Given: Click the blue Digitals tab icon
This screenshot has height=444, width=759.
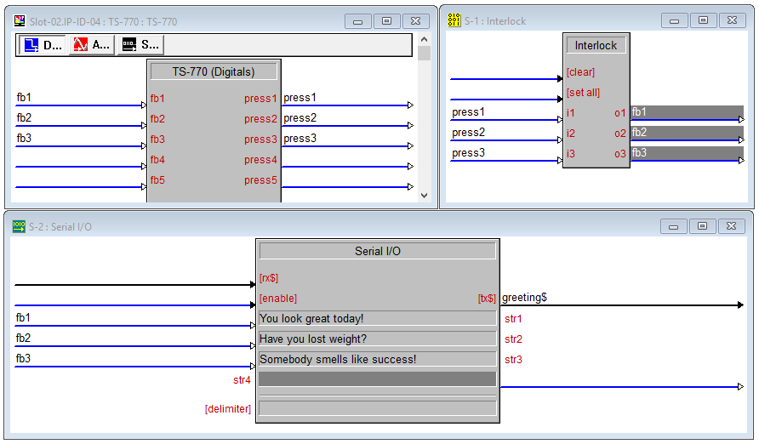Looking at the screenshot, I should 31,45.
